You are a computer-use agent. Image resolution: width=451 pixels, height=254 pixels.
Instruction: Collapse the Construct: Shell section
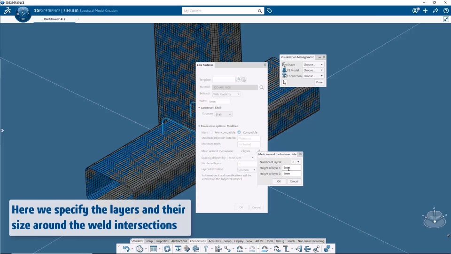199,108
